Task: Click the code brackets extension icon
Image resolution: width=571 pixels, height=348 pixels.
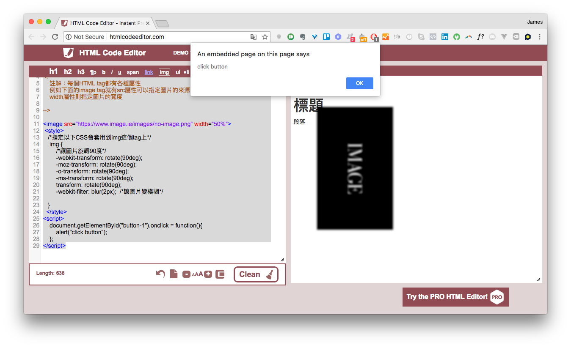Action: click(433, 37)
